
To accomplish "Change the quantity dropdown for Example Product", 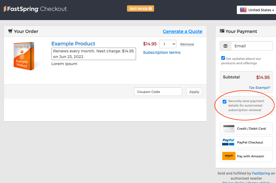I will [x=168, y=44].
